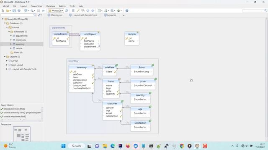Click the blue Help question mark icon
The width and height of the screenshot is (268, 150).
point(127,11)
